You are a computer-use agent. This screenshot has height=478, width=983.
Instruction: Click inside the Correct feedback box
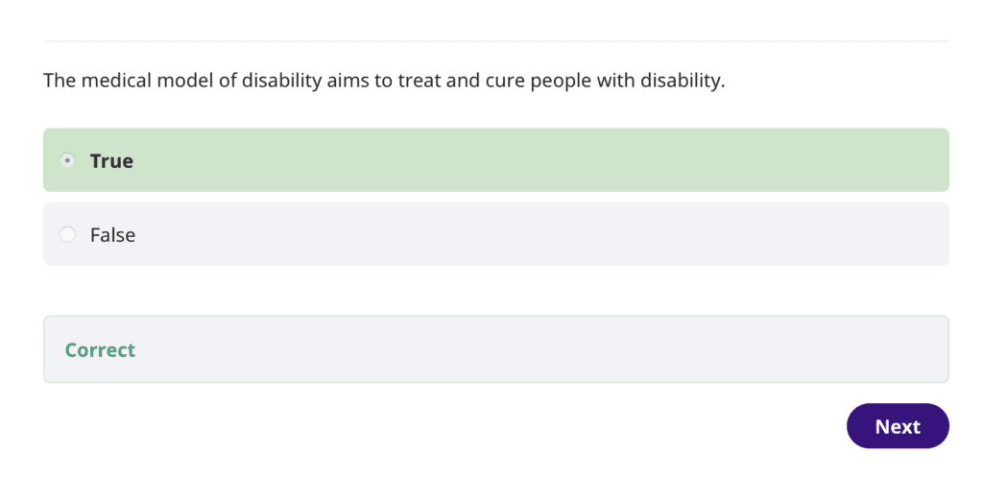pos(495,349)
